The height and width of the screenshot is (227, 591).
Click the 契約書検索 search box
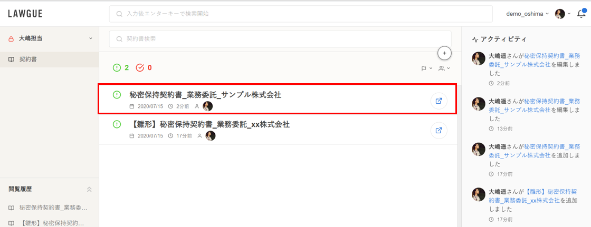280,39
